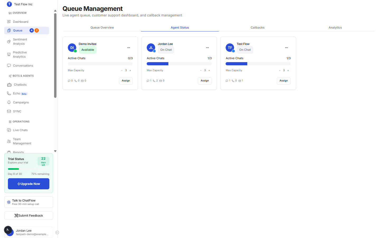The height and width of the screenshot is (238, 380).
Task: Select the Agent Status tab
Action: [x=180, y=28]
